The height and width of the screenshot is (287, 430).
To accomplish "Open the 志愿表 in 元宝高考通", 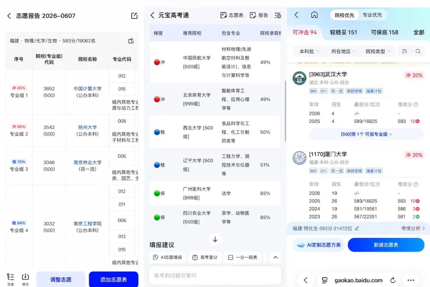I will [x=232, y=15].
